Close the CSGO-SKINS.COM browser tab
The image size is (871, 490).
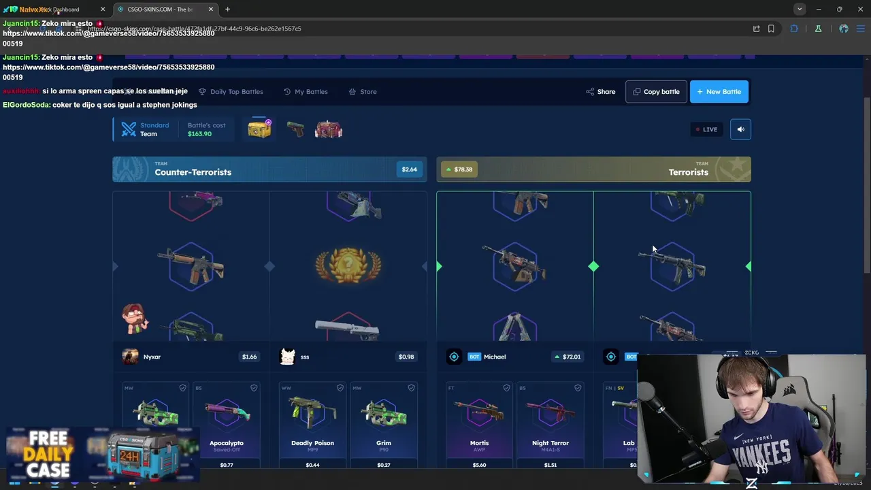[211, 10]
